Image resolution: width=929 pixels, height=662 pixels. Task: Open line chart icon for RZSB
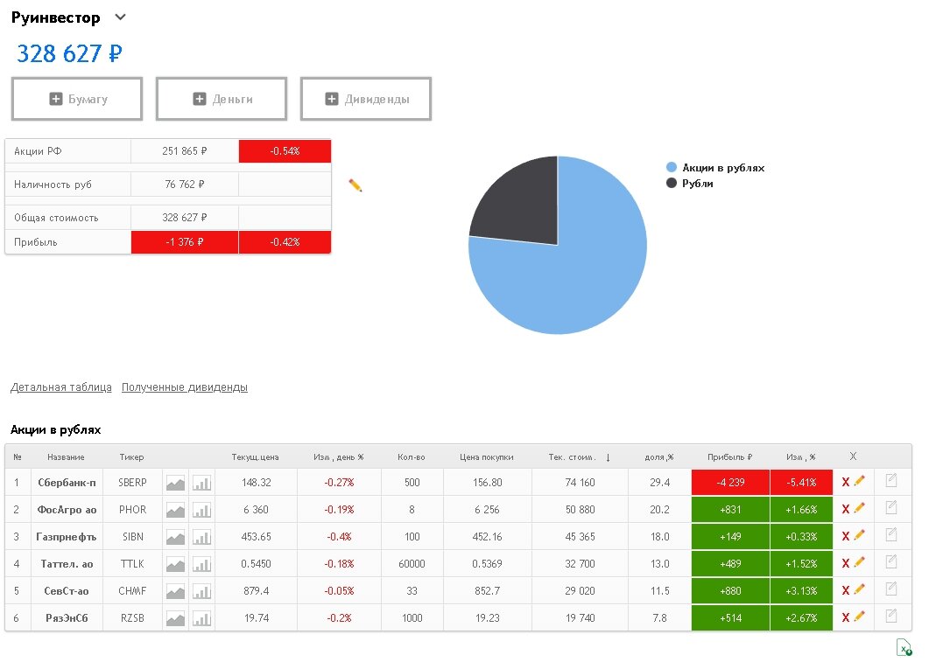click(175, 618)
